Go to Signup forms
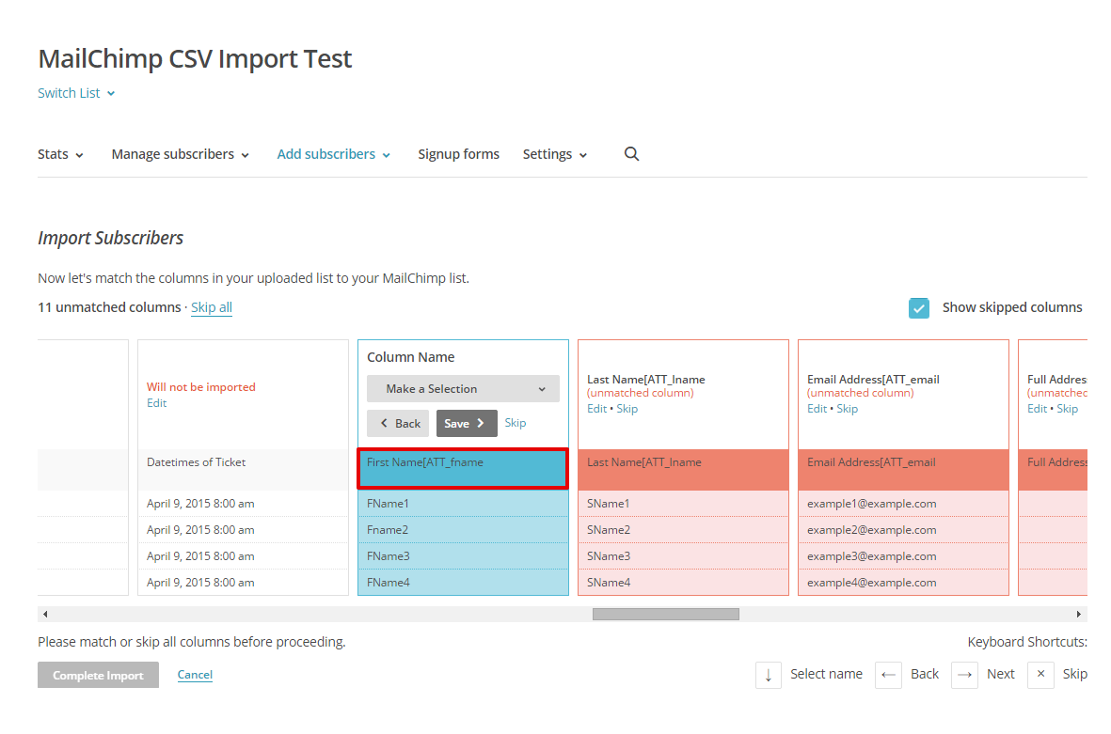This screenshot has width=1111, height=734. [x=458, y=154]
